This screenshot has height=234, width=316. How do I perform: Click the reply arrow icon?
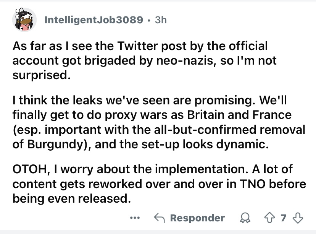pyautogui.click(x=159, y=218)
